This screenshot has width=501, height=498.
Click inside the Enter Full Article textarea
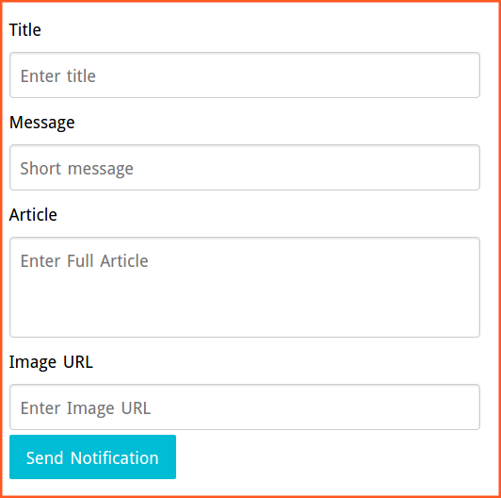(245, 287)
